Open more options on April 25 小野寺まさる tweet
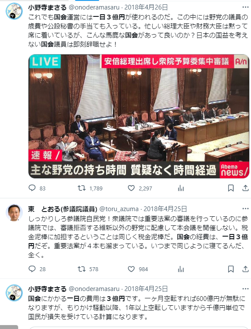This screenshot has height=329, width=251. [x=245, y=289]
